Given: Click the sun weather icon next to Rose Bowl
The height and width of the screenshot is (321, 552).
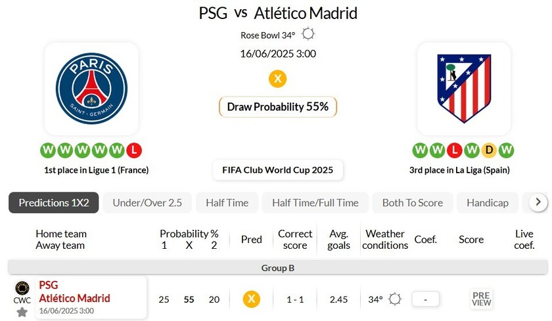Looking at the screenshot, I should point(308,34).
